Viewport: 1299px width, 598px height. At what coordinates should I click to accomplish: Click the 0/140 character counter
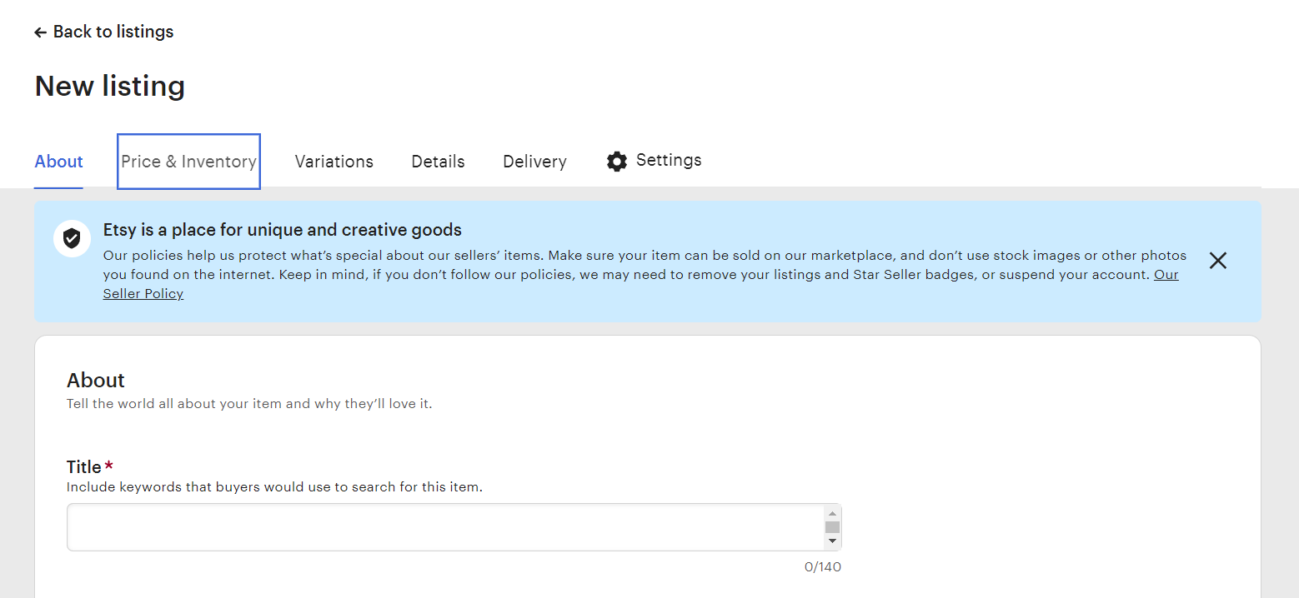[823, 566]
